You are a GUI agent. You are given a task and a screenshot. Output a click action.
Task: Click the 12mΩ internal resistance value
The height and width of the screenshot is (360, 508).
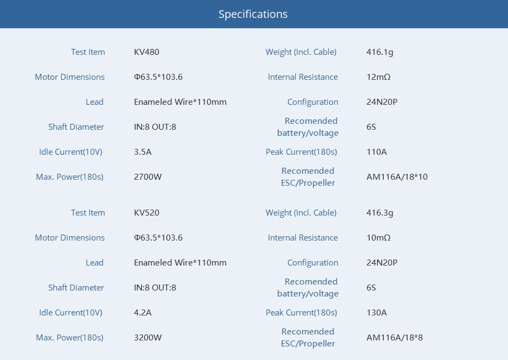point(378,77)
